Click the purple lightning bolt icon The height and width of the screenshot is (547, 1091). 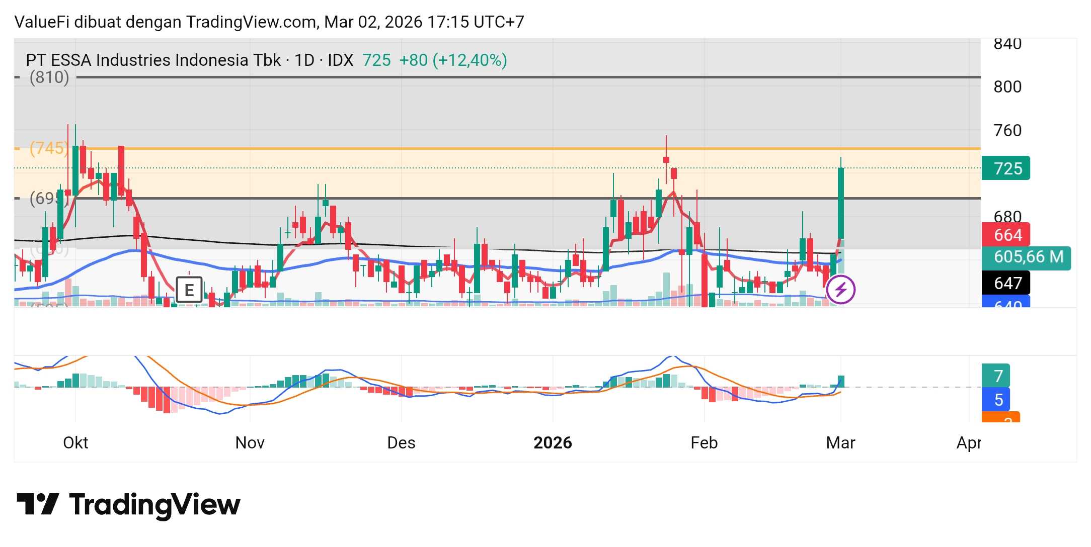[x=840, y=290]
